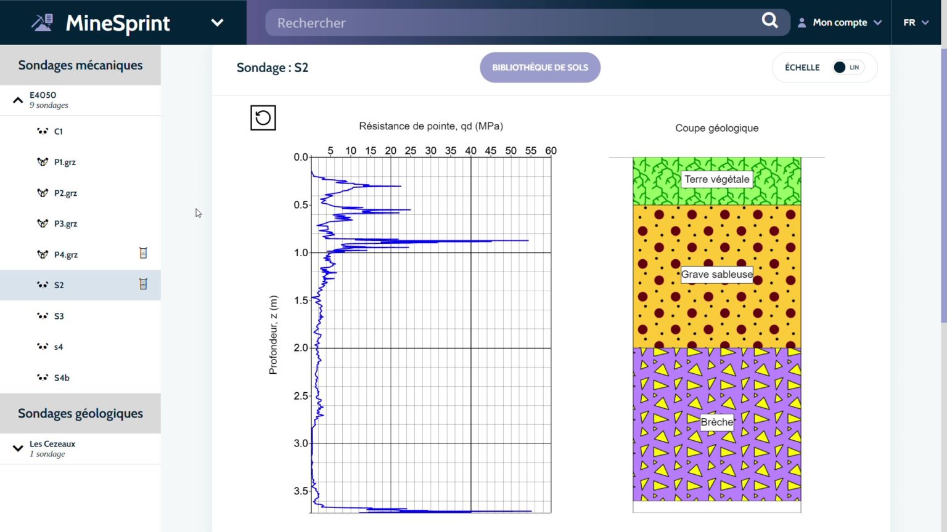This screenshot has width=947, height=532.
Task: Open the Bibliothèque de sols button
Action: [x=539, y=68]
